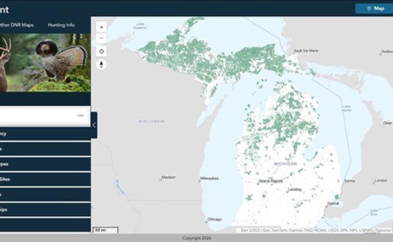Switch to the Map view button
The image size is (393, 242).
(374, 8)
